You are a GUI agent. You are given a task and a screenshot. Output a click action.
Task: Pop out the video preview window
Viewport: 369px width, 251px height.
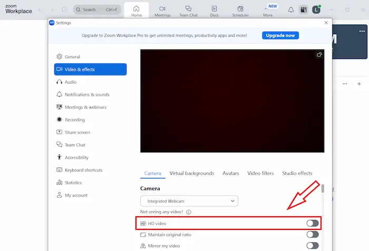point(319,55)
